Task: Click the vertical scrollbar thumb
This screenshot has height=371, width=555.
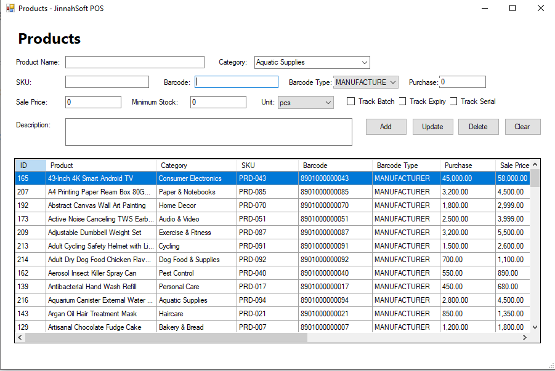Action: pos(535,178)
